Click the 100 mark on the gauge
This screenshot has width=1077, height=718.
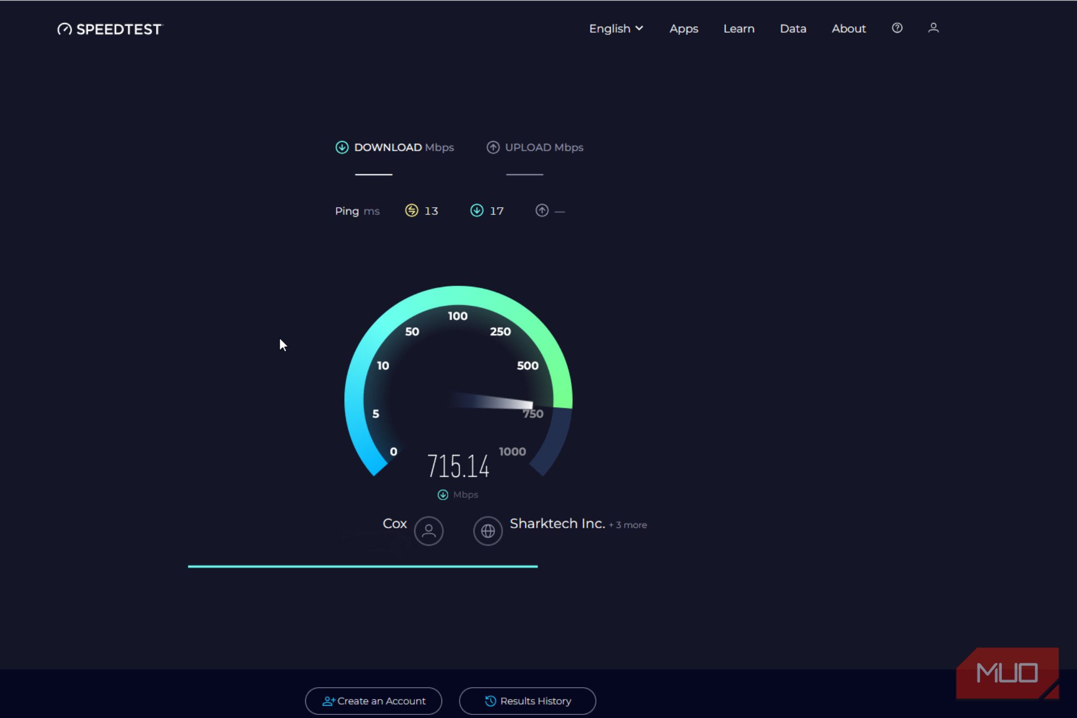(457, 316)
